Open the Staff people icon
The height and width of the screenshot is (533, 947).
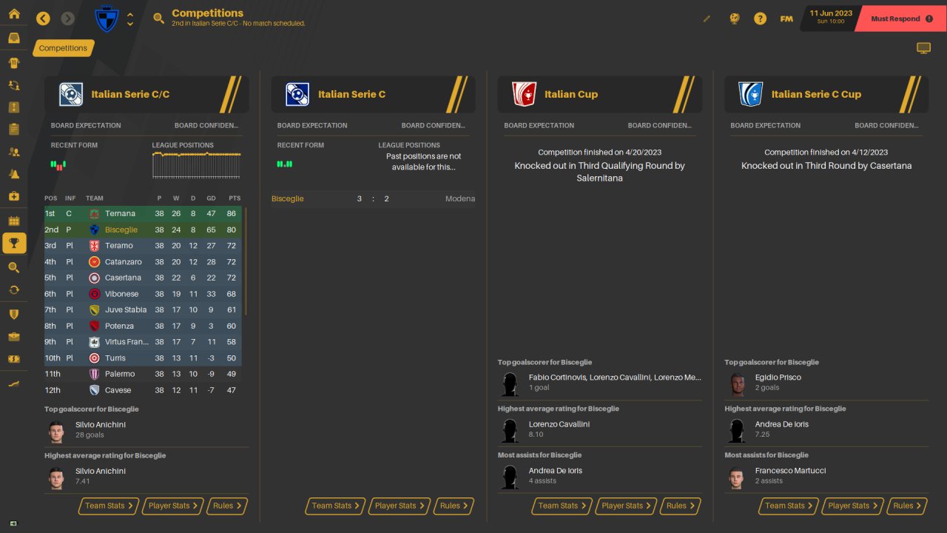coord(14,152)
